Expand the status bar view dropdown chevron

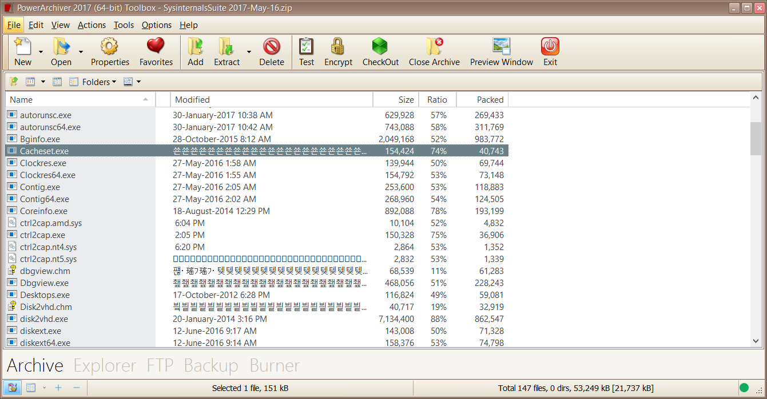point(44,388)
